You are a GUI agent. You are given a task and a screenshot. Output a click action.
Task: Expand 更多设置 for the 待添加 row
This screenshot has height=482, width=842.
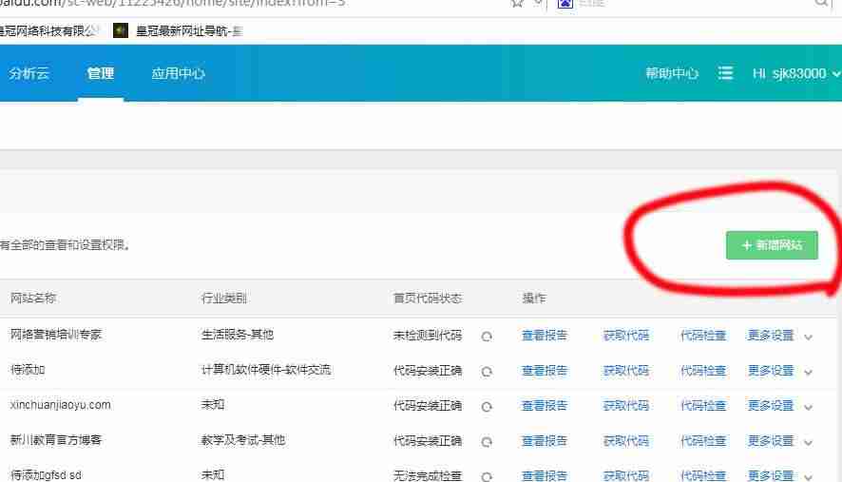[x=779, y=370]
